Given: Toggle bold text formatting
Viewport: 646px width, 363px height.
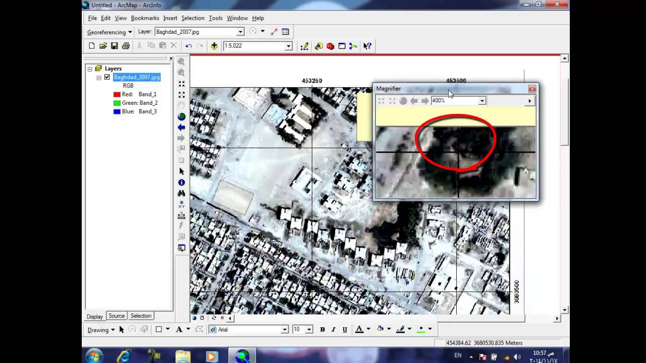Looking at the screenshot, I should [x=322, y=330].
